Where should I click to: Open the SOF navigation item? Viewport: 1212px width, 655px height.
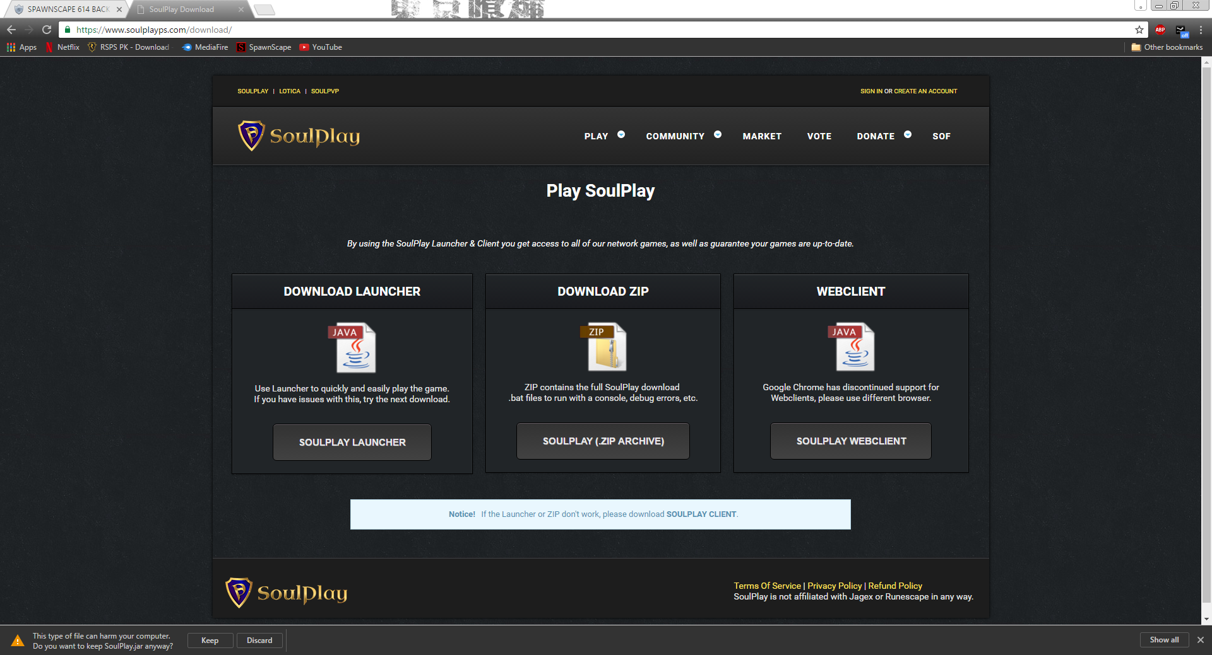[941, 136]
